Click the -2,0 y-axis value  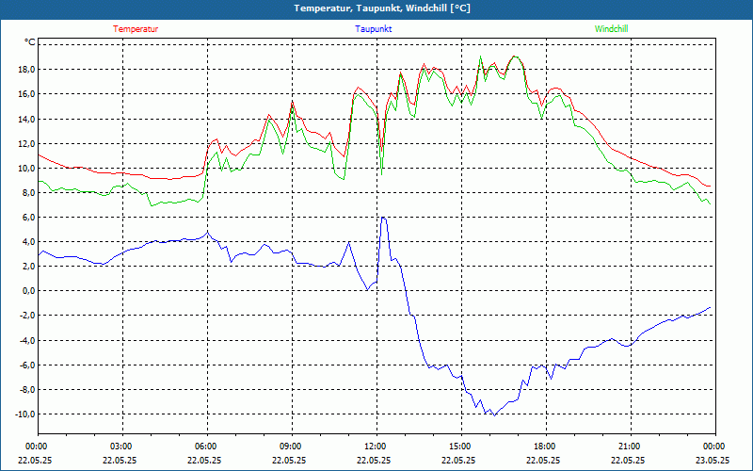[27, 316]
